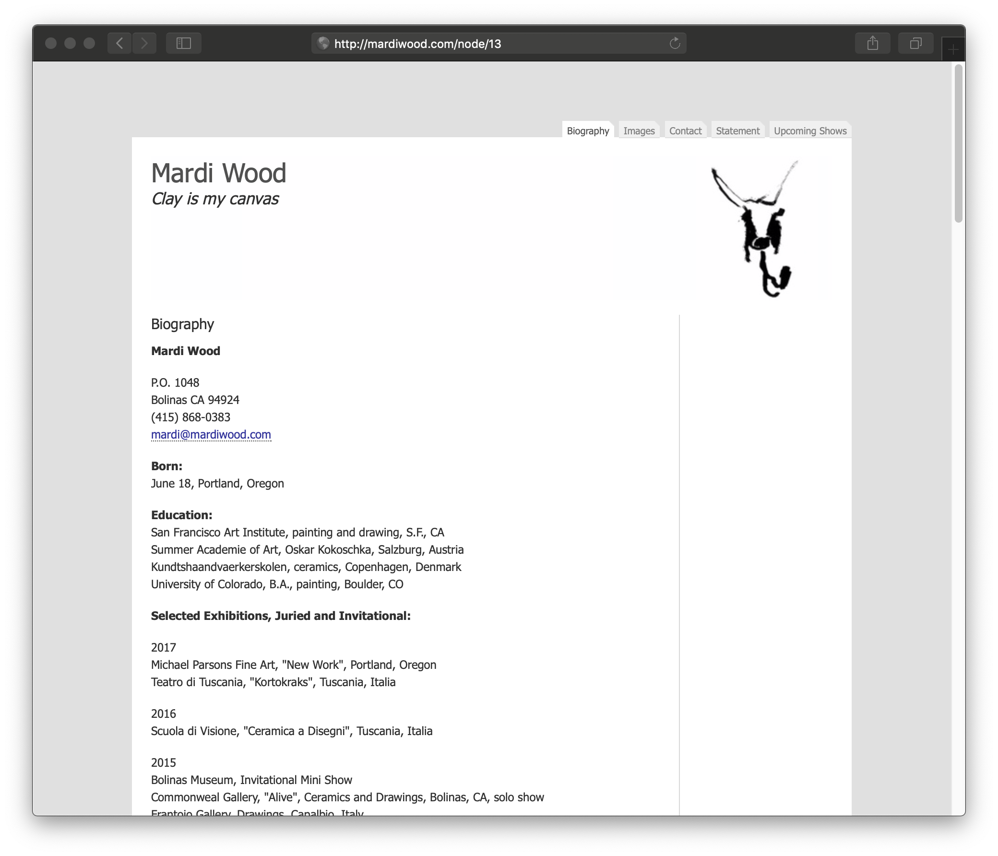
Task: Go back to the previous page
Action: point(119,43)
